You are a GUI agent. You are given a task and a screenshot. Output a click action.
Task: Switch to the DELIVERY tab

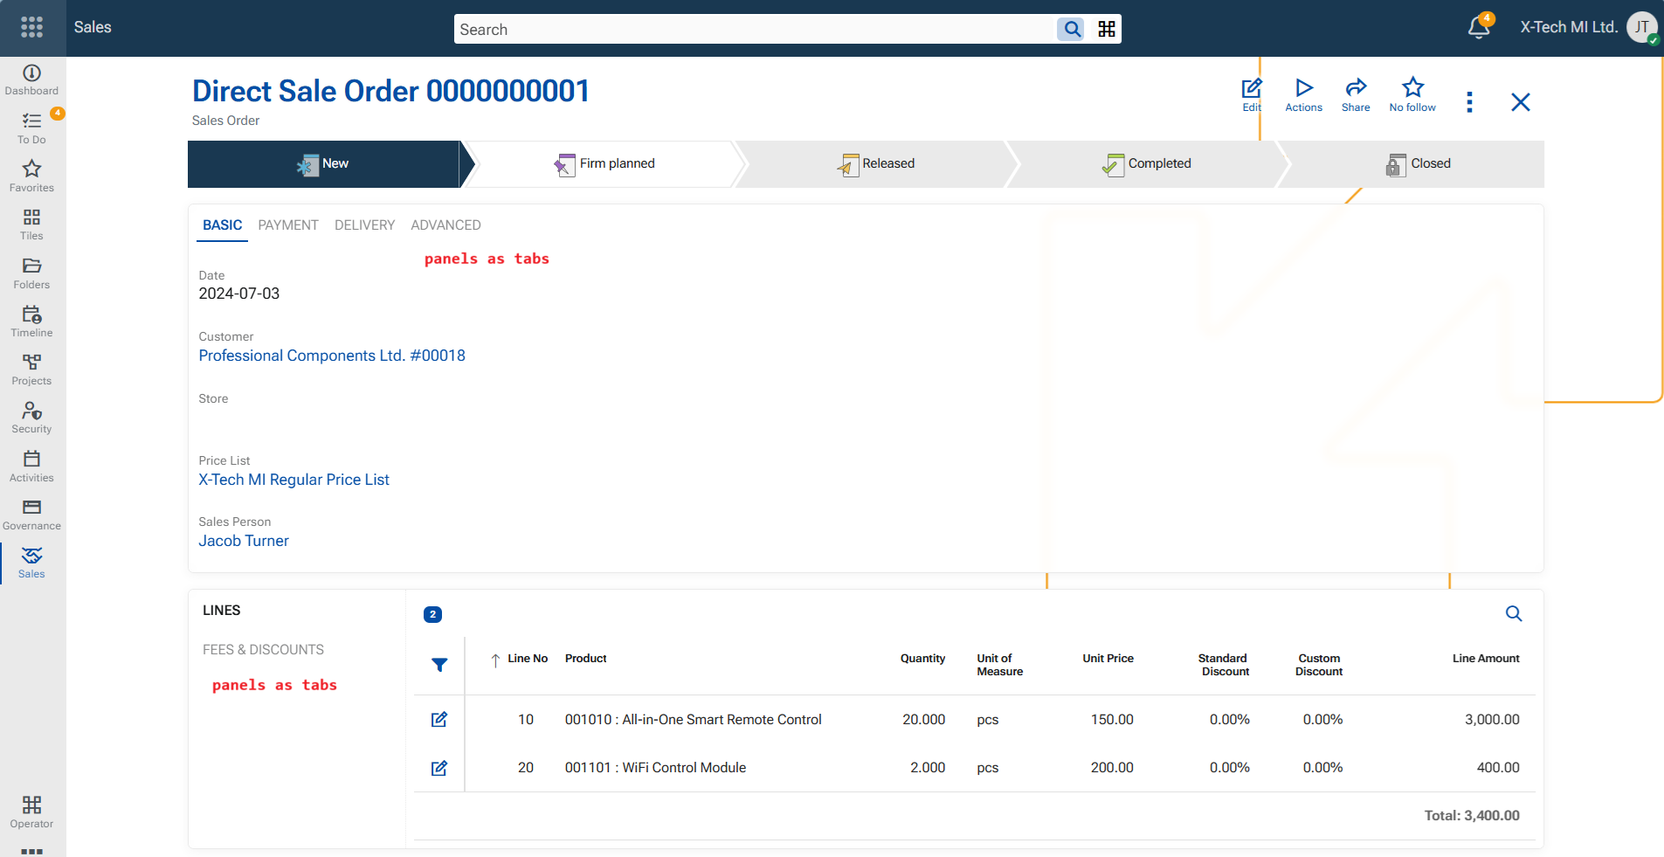(364, 225)
